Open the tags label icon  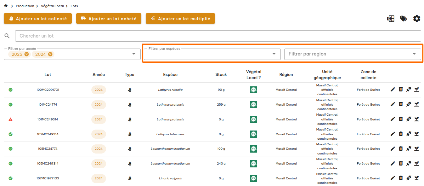(404, 19)
